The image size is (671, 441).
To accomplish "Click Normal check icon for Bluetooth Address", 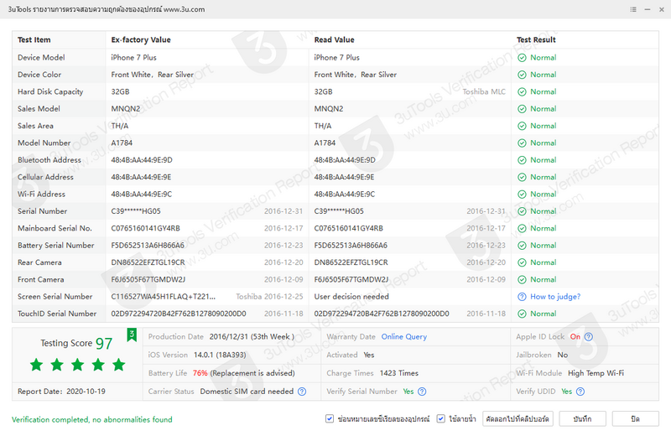I will click(x=522, y=160).
